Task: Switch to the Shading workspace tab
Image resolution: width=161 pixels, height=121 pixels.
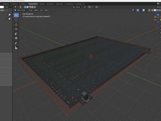Action: click(42, 4)
